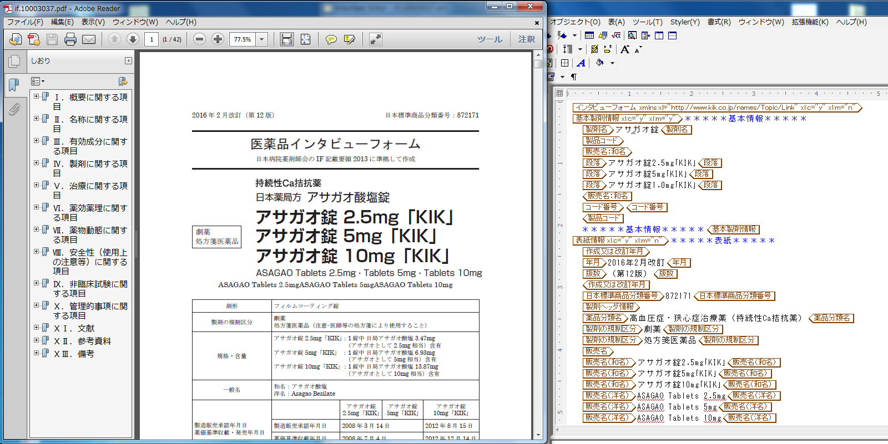Open Styler(Y) menu in editor window
Viewport: 888px width, 444px height.
685,22
